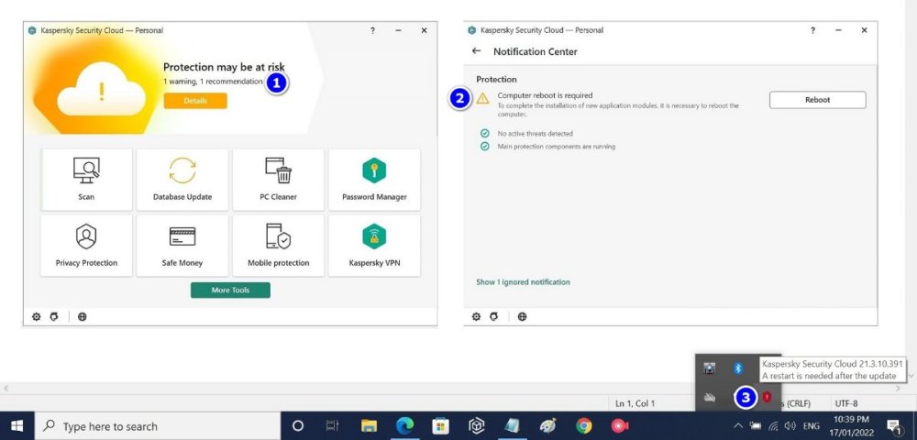Open settings gear in main Kaspersky window
Viewport: 917px width, 440px height.
37,316
